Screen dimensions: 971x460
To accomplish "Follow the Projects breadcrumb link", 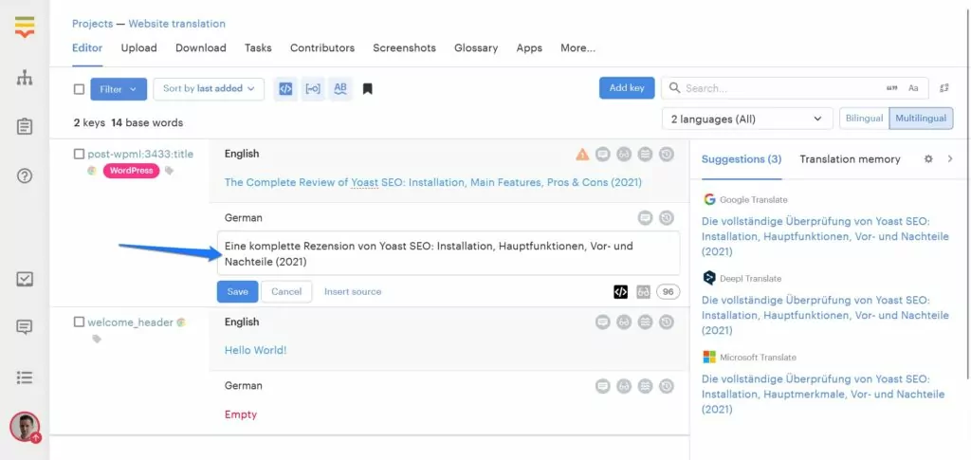I will click(x=92, y=24).
